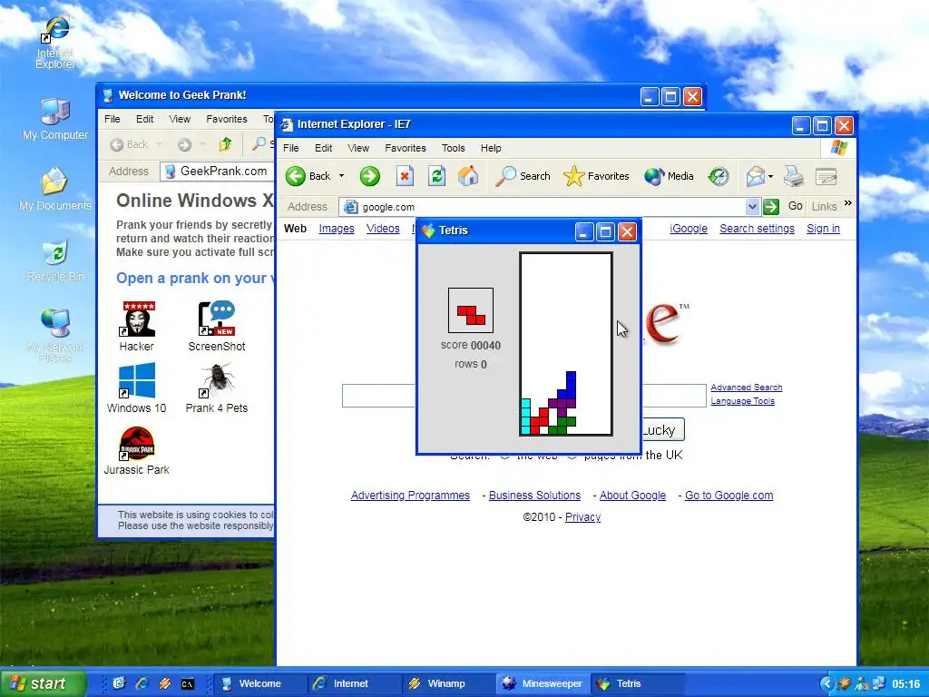Click Forward arrow in Welcome window toolbar

pos(184,144)
